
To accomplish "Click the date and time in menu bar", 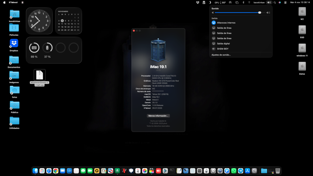I will pyautogui.click(x=300, y=3).
